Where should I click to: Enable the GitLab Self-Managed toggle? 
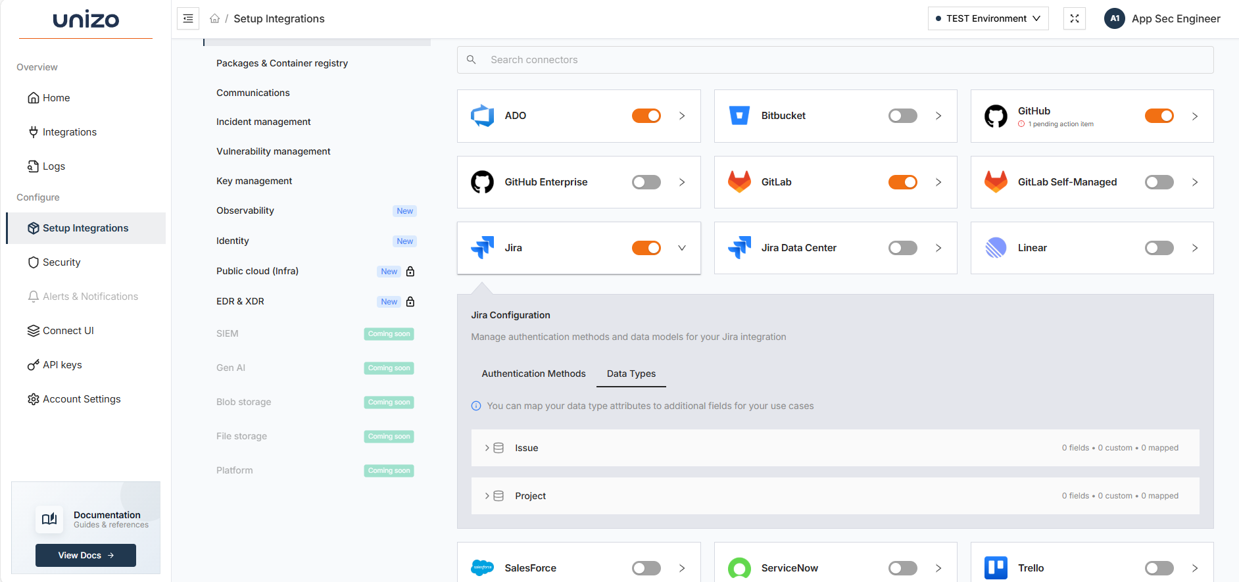tap(1159, 182)
